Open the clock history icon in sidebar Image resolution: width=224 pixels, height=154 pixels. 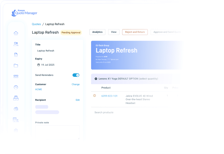tap(16, 87)
